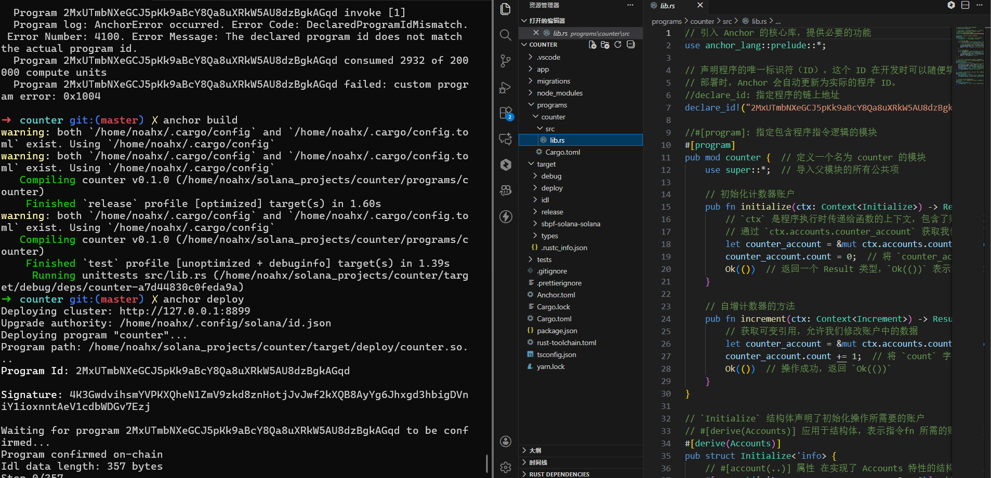Image resolution: width=991 pixels, height=478 pixels.
Task: Expand the RUST DEPENDENCIES section
Action: 559,474
